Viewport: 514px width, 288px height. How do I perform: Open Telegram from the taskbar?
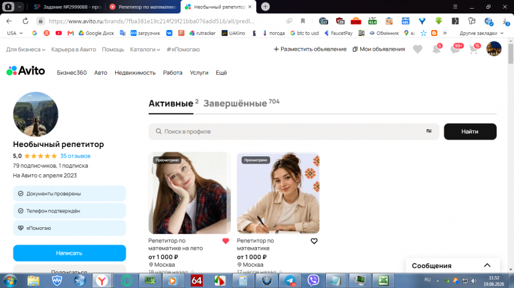coord(290,281)
